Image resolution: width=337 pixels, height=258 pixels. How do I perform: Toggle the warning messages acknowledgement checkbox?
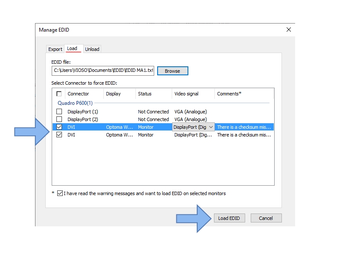(x=60, y=193)
